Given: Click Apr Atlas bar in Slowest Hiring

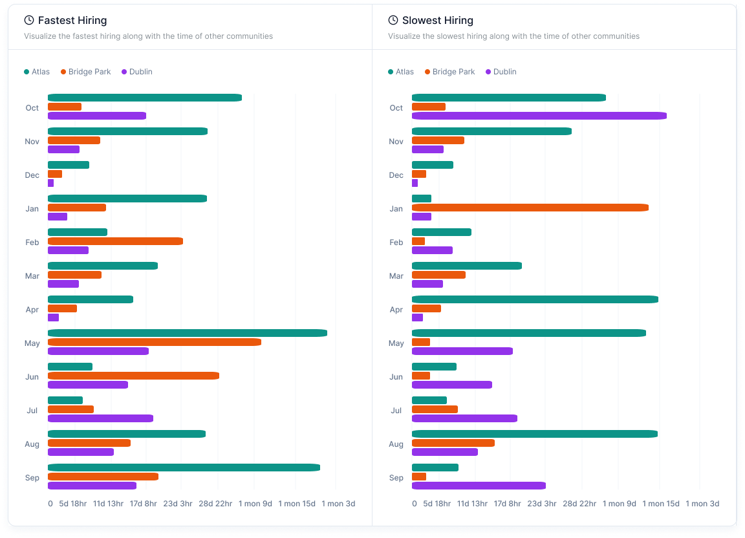Looking at the screenshot, I should click(x=535, y=299).
